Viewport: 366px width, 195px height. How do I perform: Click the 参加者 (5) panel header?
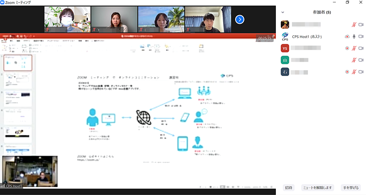[x=322, y=12]
